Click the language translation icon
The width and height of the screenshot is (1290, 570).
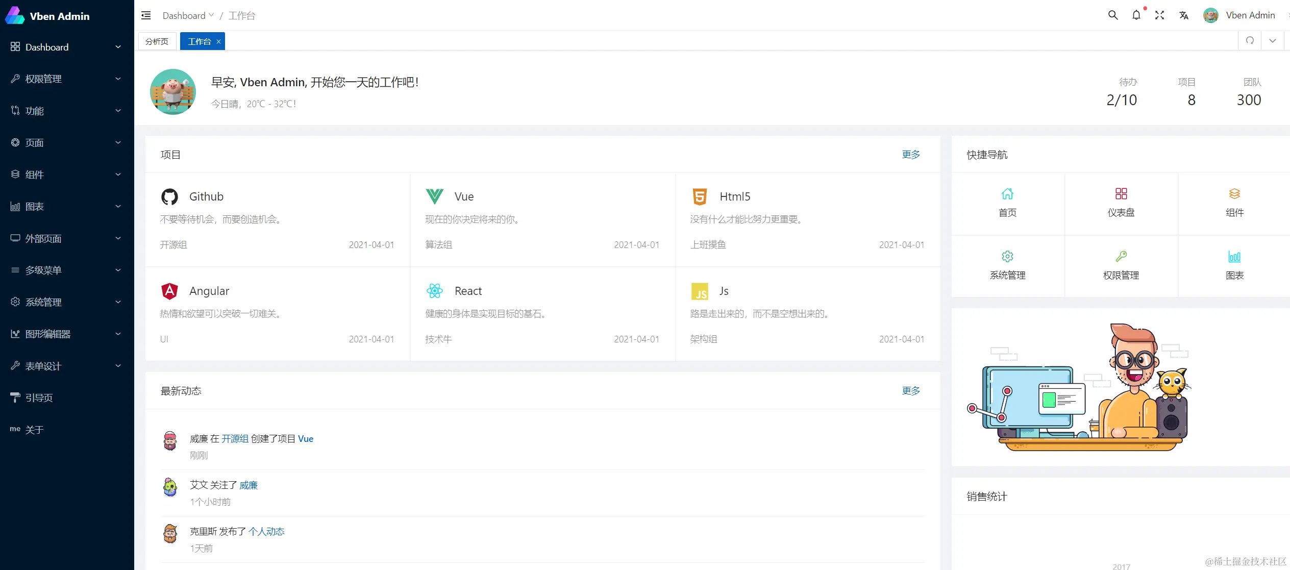click(x=1184, y=15)
